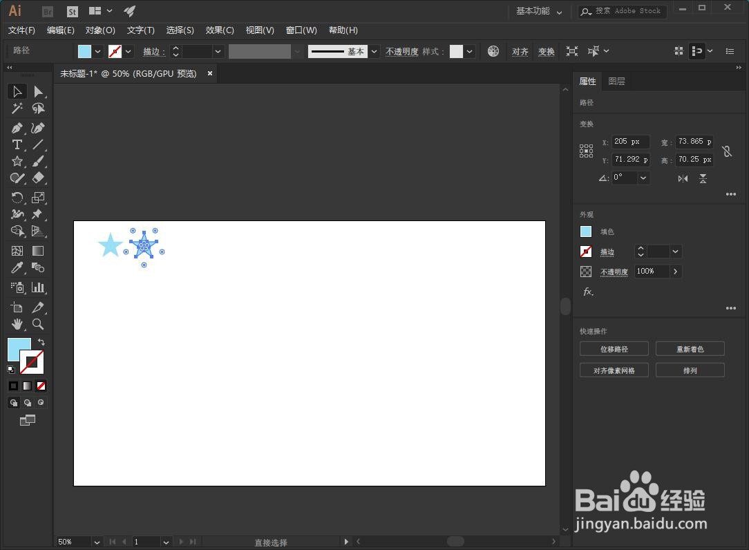Screen dimensions: 749x550
Task: Select the Puppet Warp pin tool
Action: pos(38,214)
